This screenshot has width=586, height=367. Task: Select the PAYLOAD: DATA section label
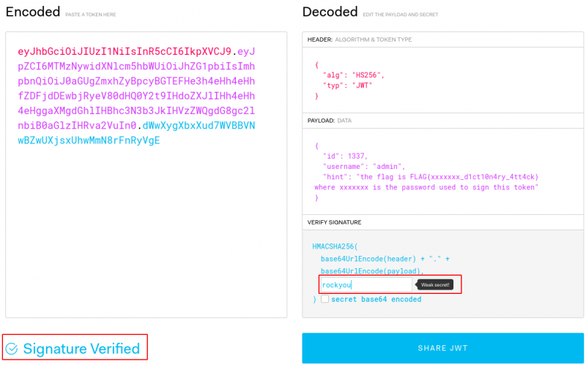click(x=331, y=121)
